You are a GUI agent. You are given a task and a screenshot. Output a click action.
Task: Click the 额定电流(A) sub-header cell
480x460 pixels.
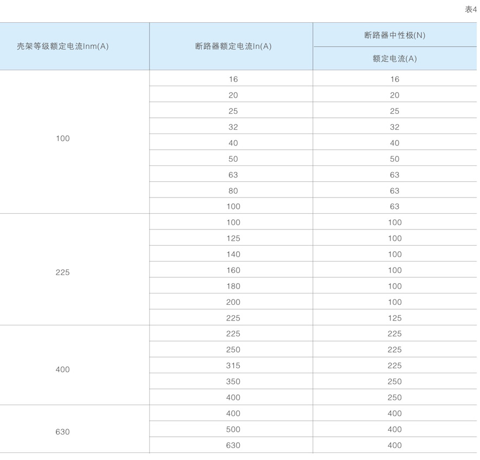coord(394,59)
